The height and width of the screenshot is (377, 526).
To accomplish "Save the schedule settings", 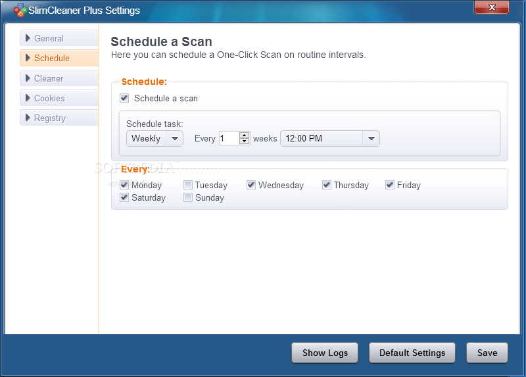I will point(487,353).
